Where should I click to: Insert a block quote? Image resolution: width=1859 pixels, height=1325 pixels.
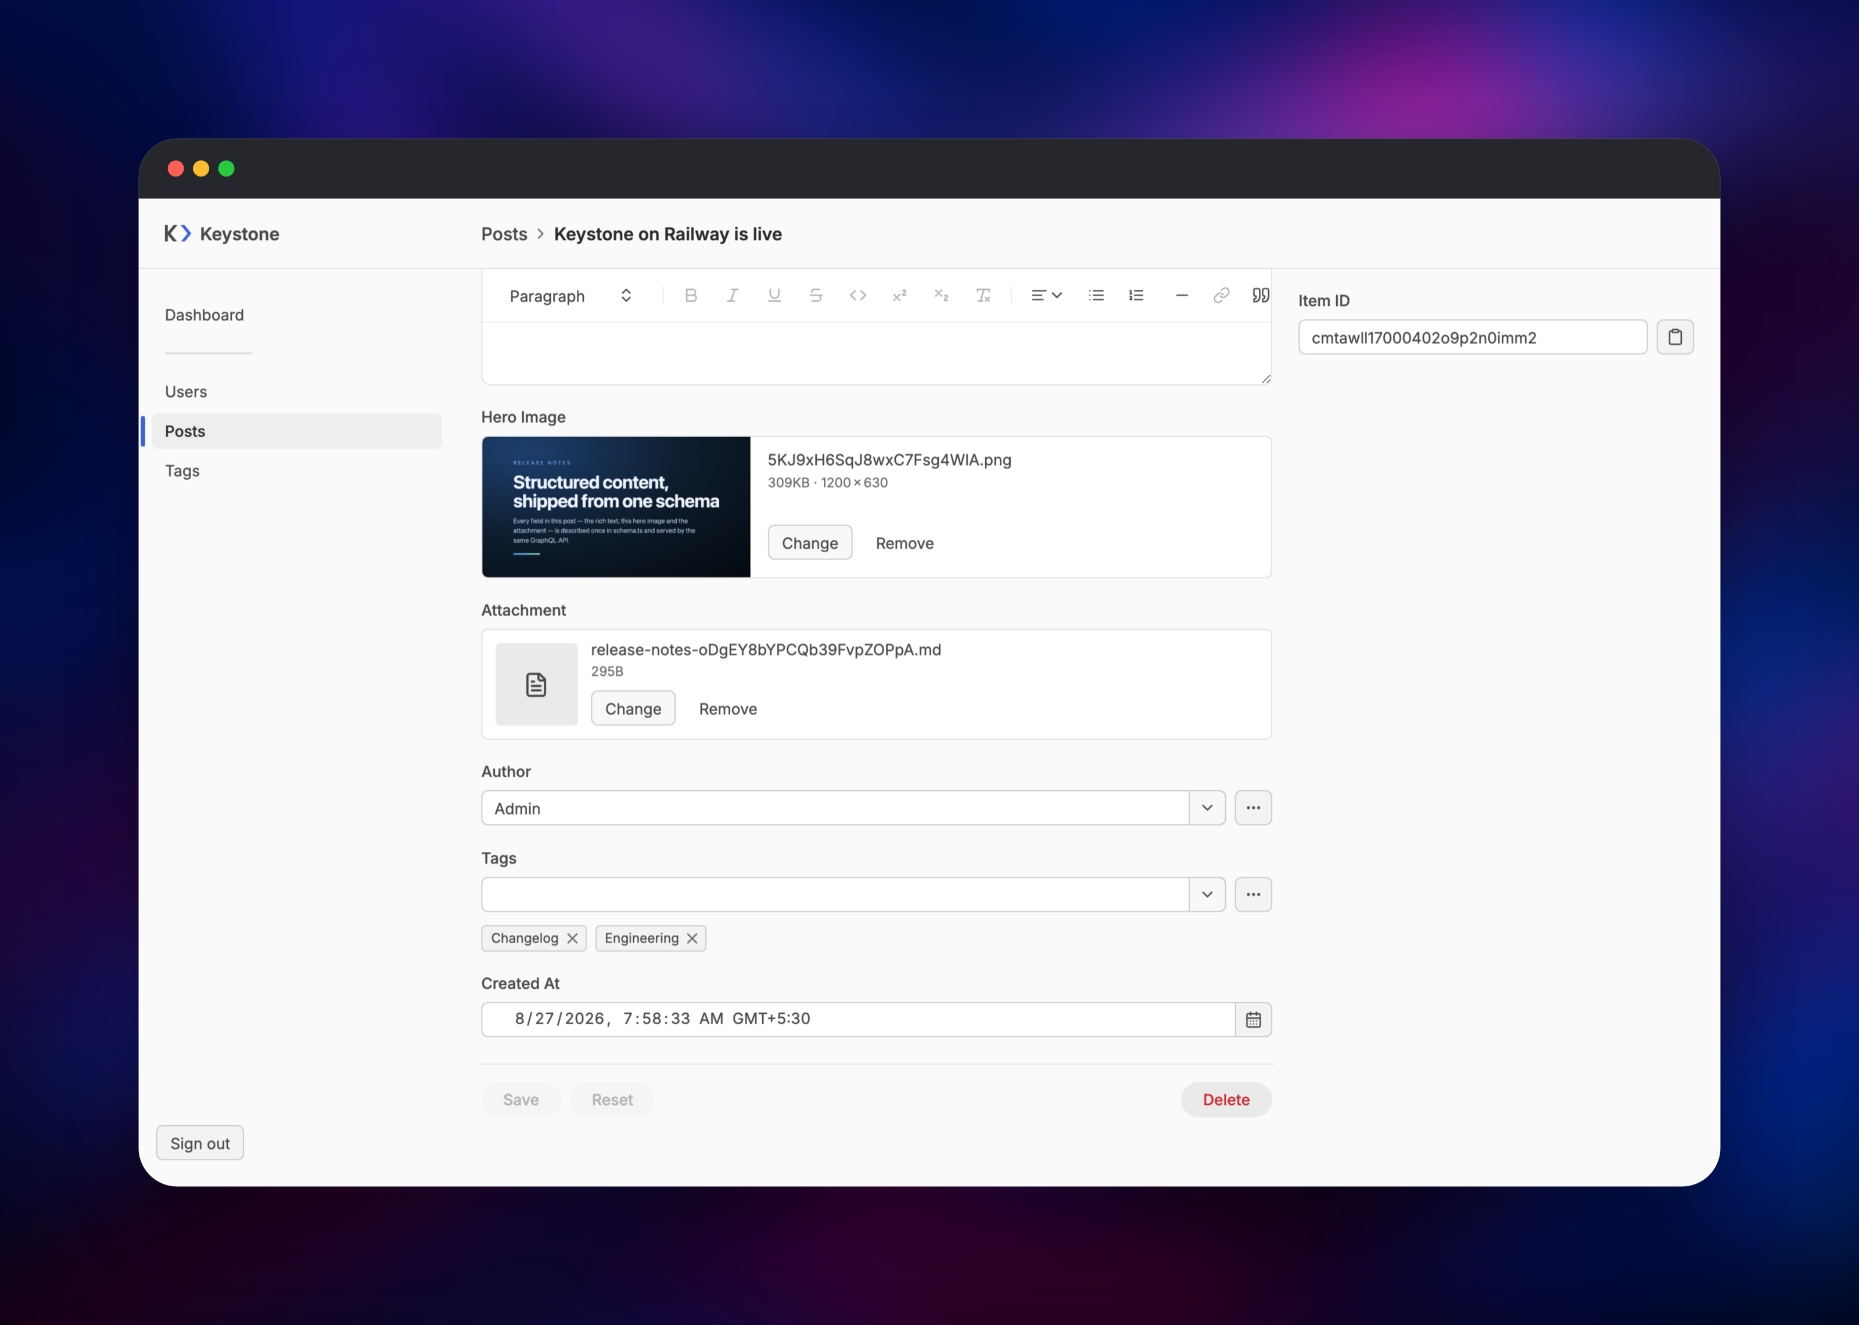coord(1260,296)
